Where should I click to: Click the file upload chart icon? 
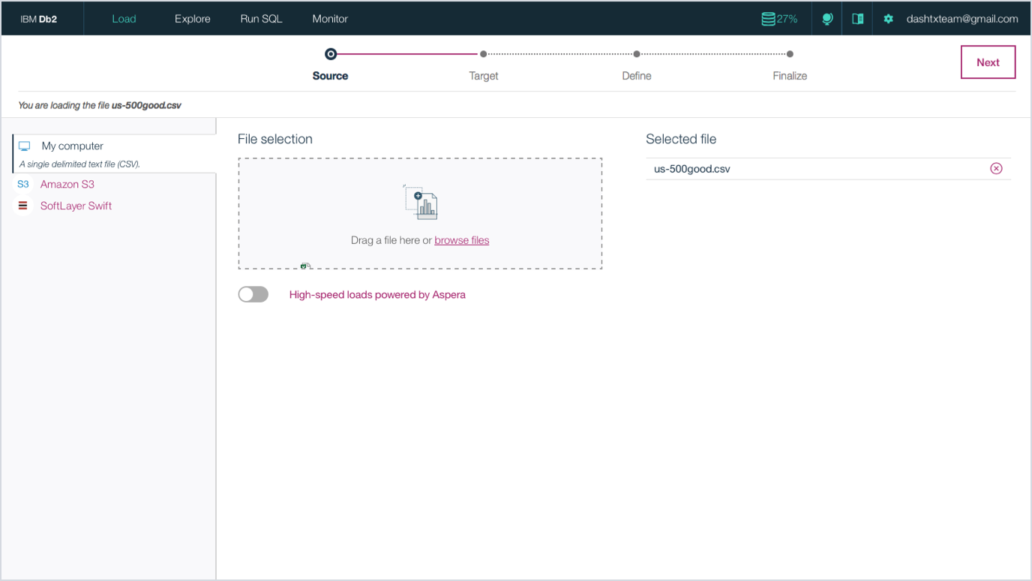(x=421, y=202)
